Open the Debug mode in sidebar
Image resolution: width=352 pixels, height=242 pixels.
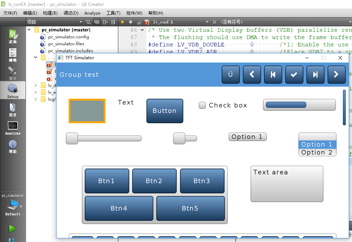(x=13, y=90)
